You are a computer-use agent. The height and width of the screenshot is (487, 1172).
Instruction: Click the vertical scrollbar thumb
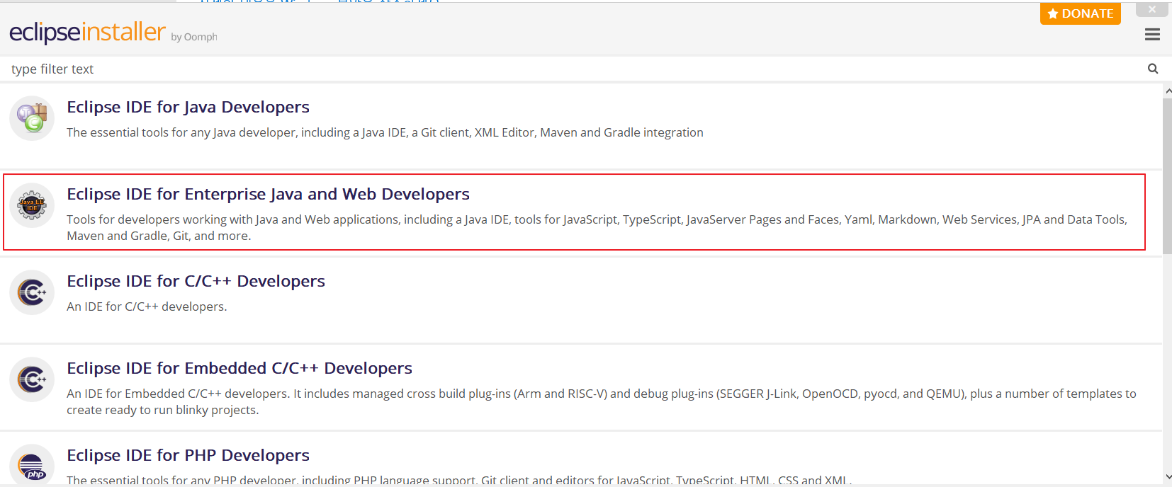pyautogui.click(x=1167, y=176)
